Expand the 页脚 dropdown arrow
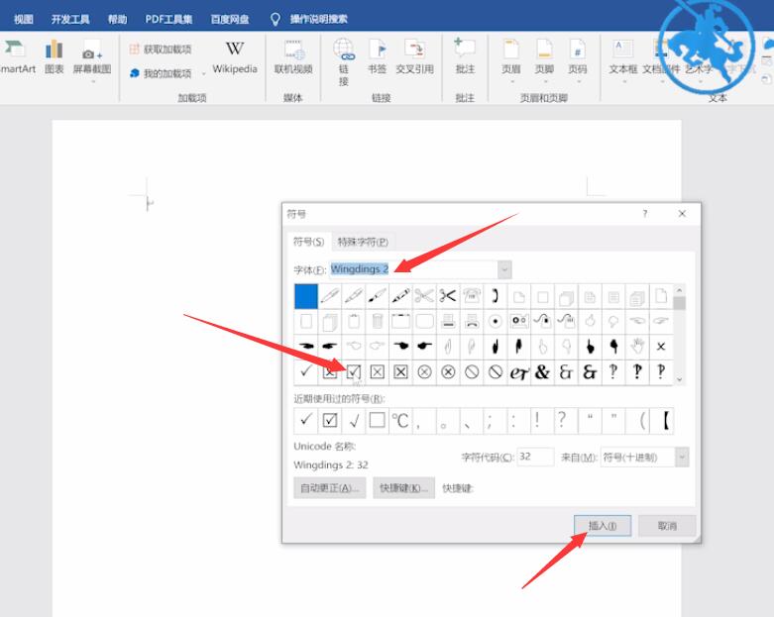 (544, 81)
